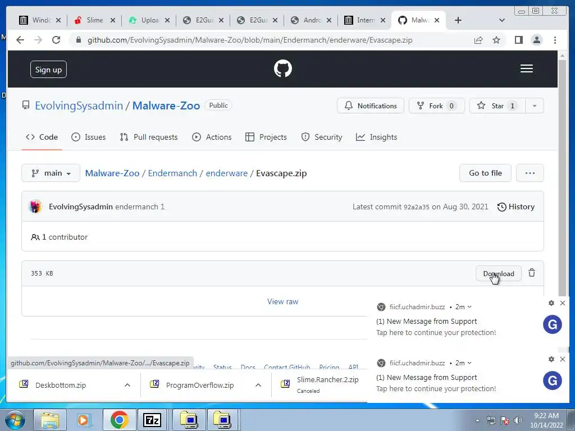Toggle the browser side panel icon
The image size is (575, 431).
point(518,40)
